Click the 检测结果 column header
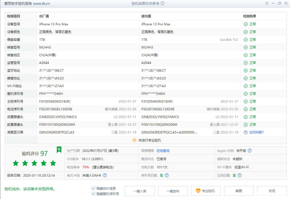290x199 pixels. click(250, 16)
